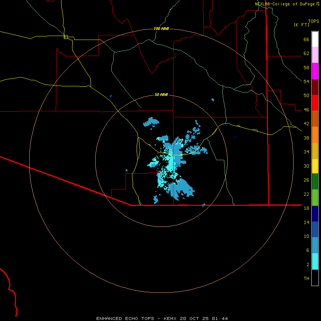Click the '2' scale value
This screenshot has width=321, height=321.
(x=308, y=264)
